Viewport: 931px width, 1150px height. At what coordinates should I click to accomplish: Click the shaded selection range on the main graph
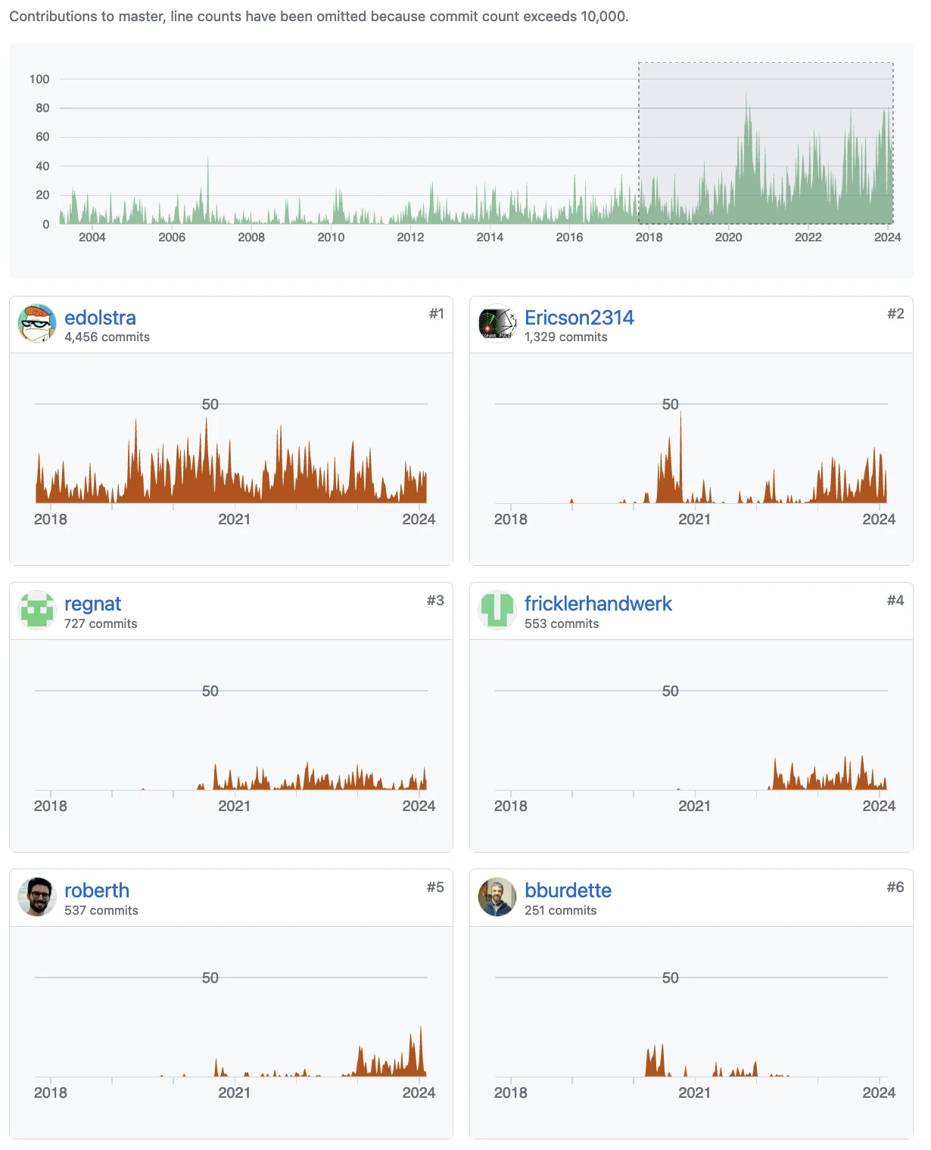click(x=765, y=143)
